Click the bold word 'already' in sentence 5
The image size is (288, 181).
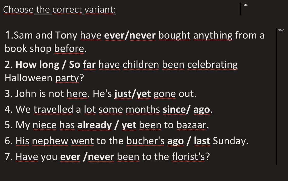click(94, 125)
